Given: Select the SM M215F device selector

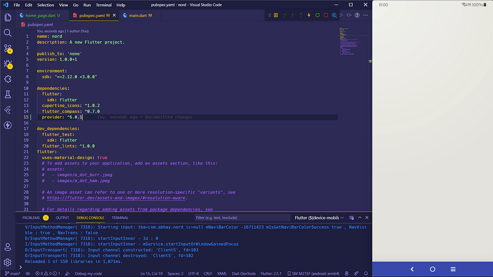Looking at the screenshot, I should 313,274.
